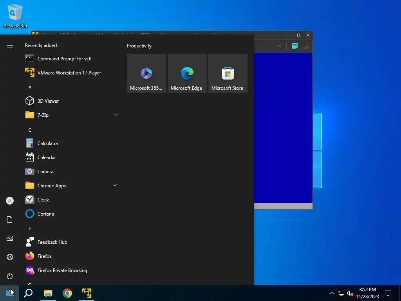Open the Power options button
The width and height of the screenshot is (401, 301).
pyautogui.click(x=10, y=276)
